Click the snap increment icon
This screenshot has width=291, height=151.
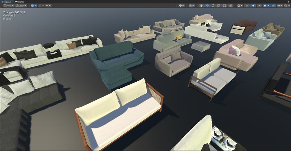[47, 6]
